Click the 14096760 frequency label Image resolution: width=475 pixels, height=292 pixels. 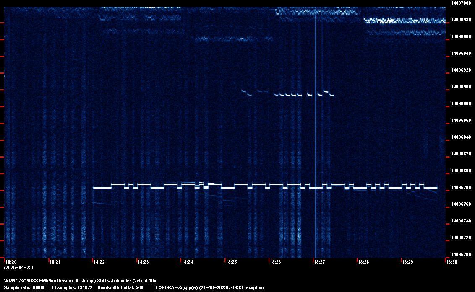coord(461,204)
